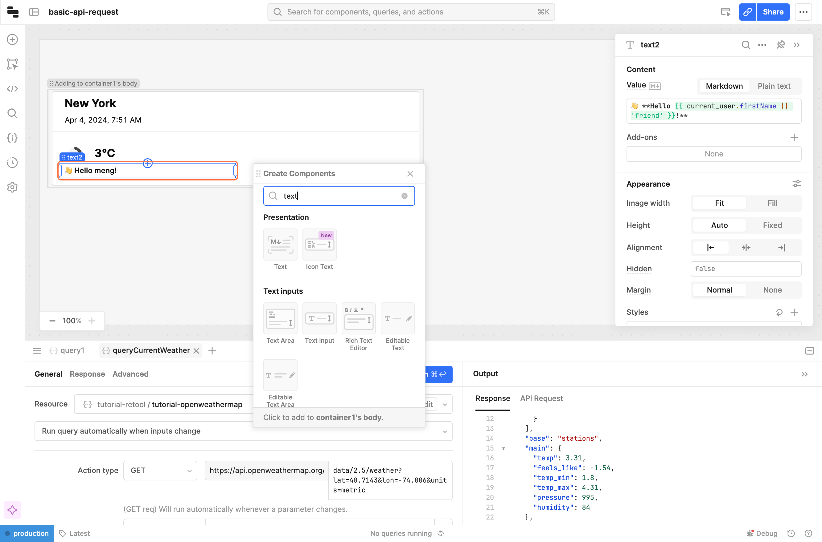Click the Hidden false input field
Viewport: 822px width, 542px height.
pos(746,269)
